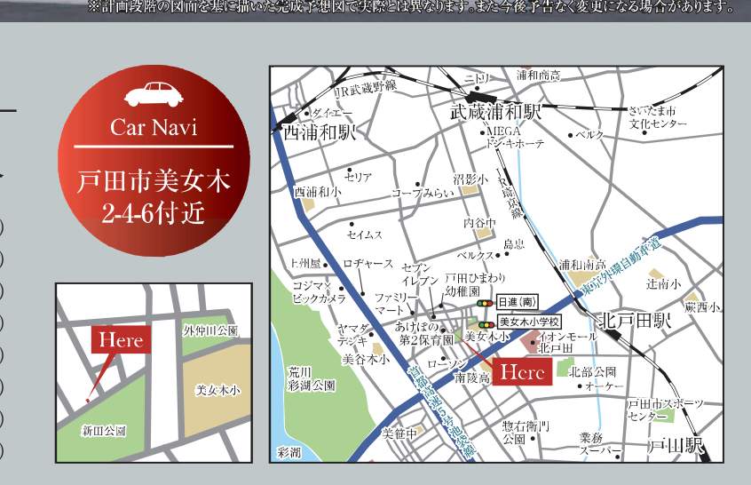
Task: Select the 西浦和駅 station label
Action: (x=319, y=133)
